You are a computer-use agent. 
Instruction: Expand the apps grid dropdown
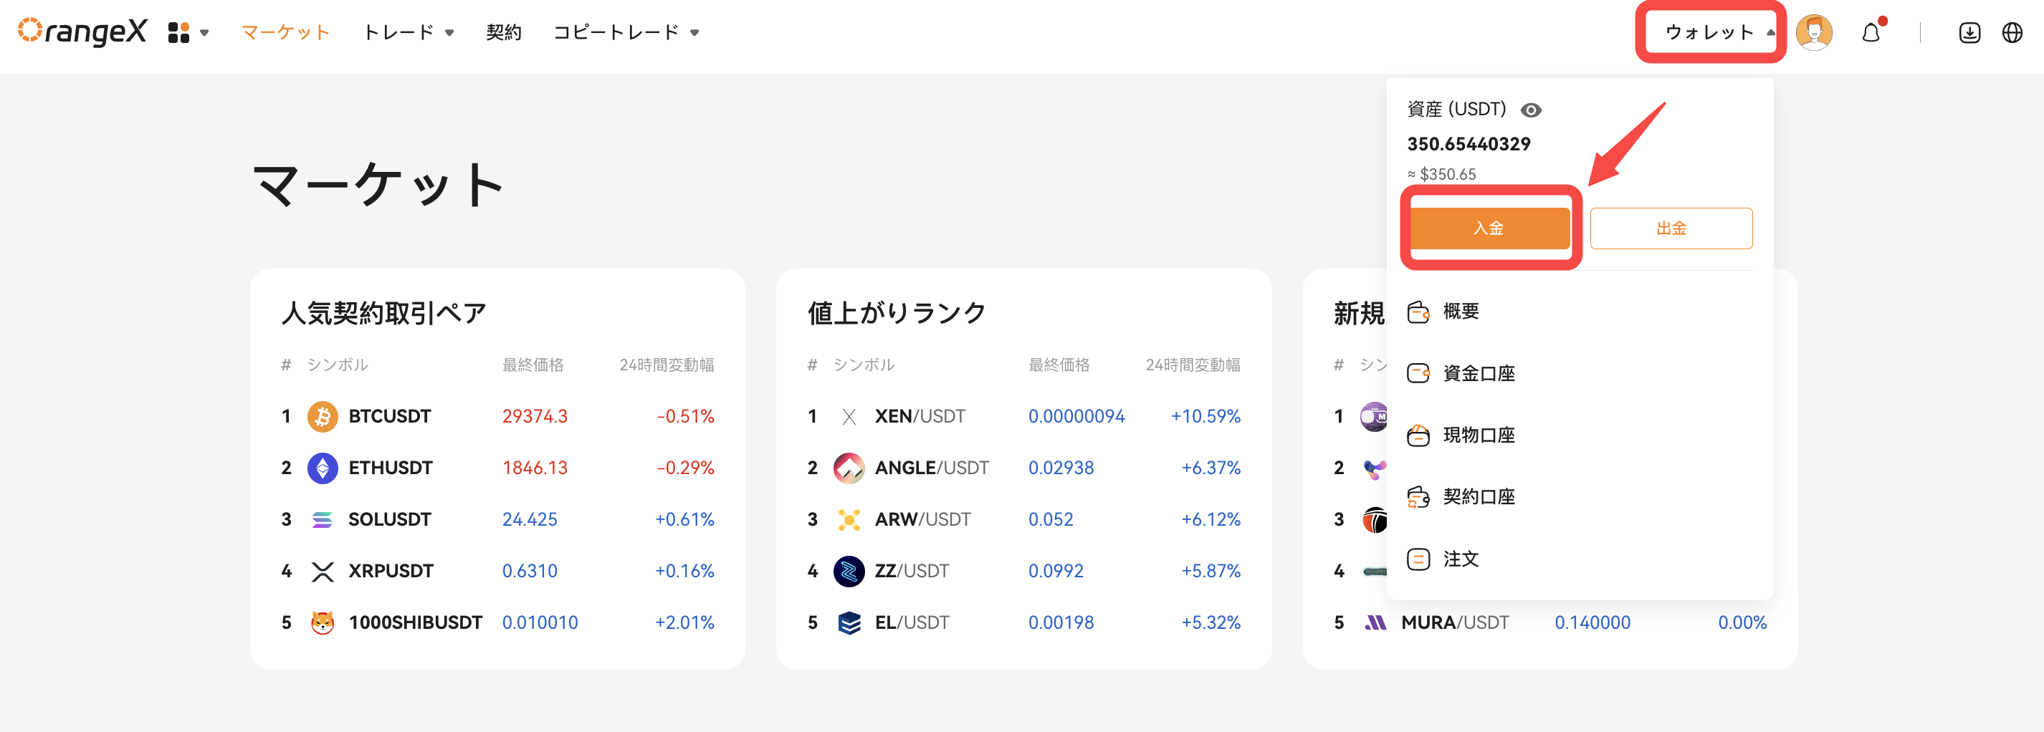click(188, 32)
